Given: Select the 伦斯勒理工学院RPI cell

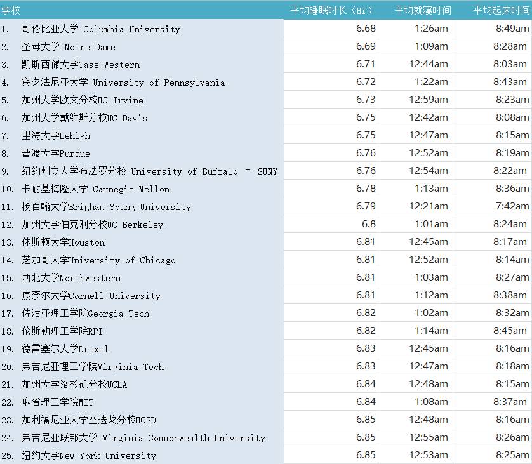Looking at the screenshot, I should pos(62,331).
